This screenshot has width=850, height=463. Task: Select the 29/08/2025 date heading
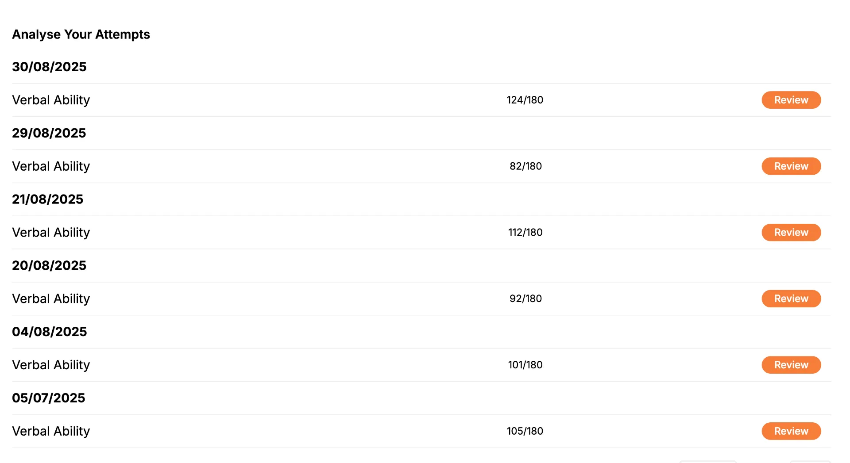[x=49, y=133]
